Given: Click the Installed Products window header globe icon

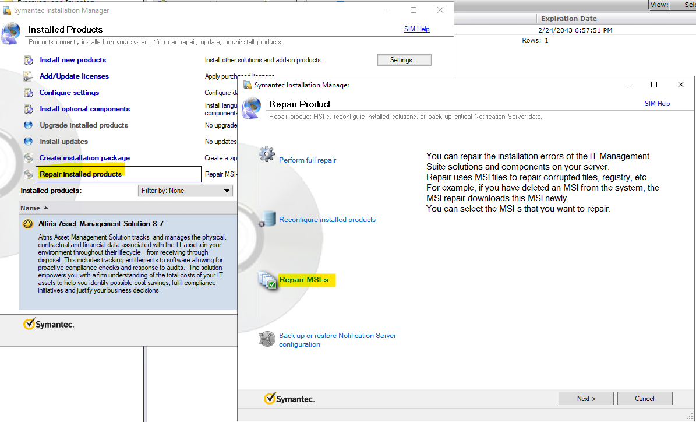Looking at the screenshot, I should (11, 34).
